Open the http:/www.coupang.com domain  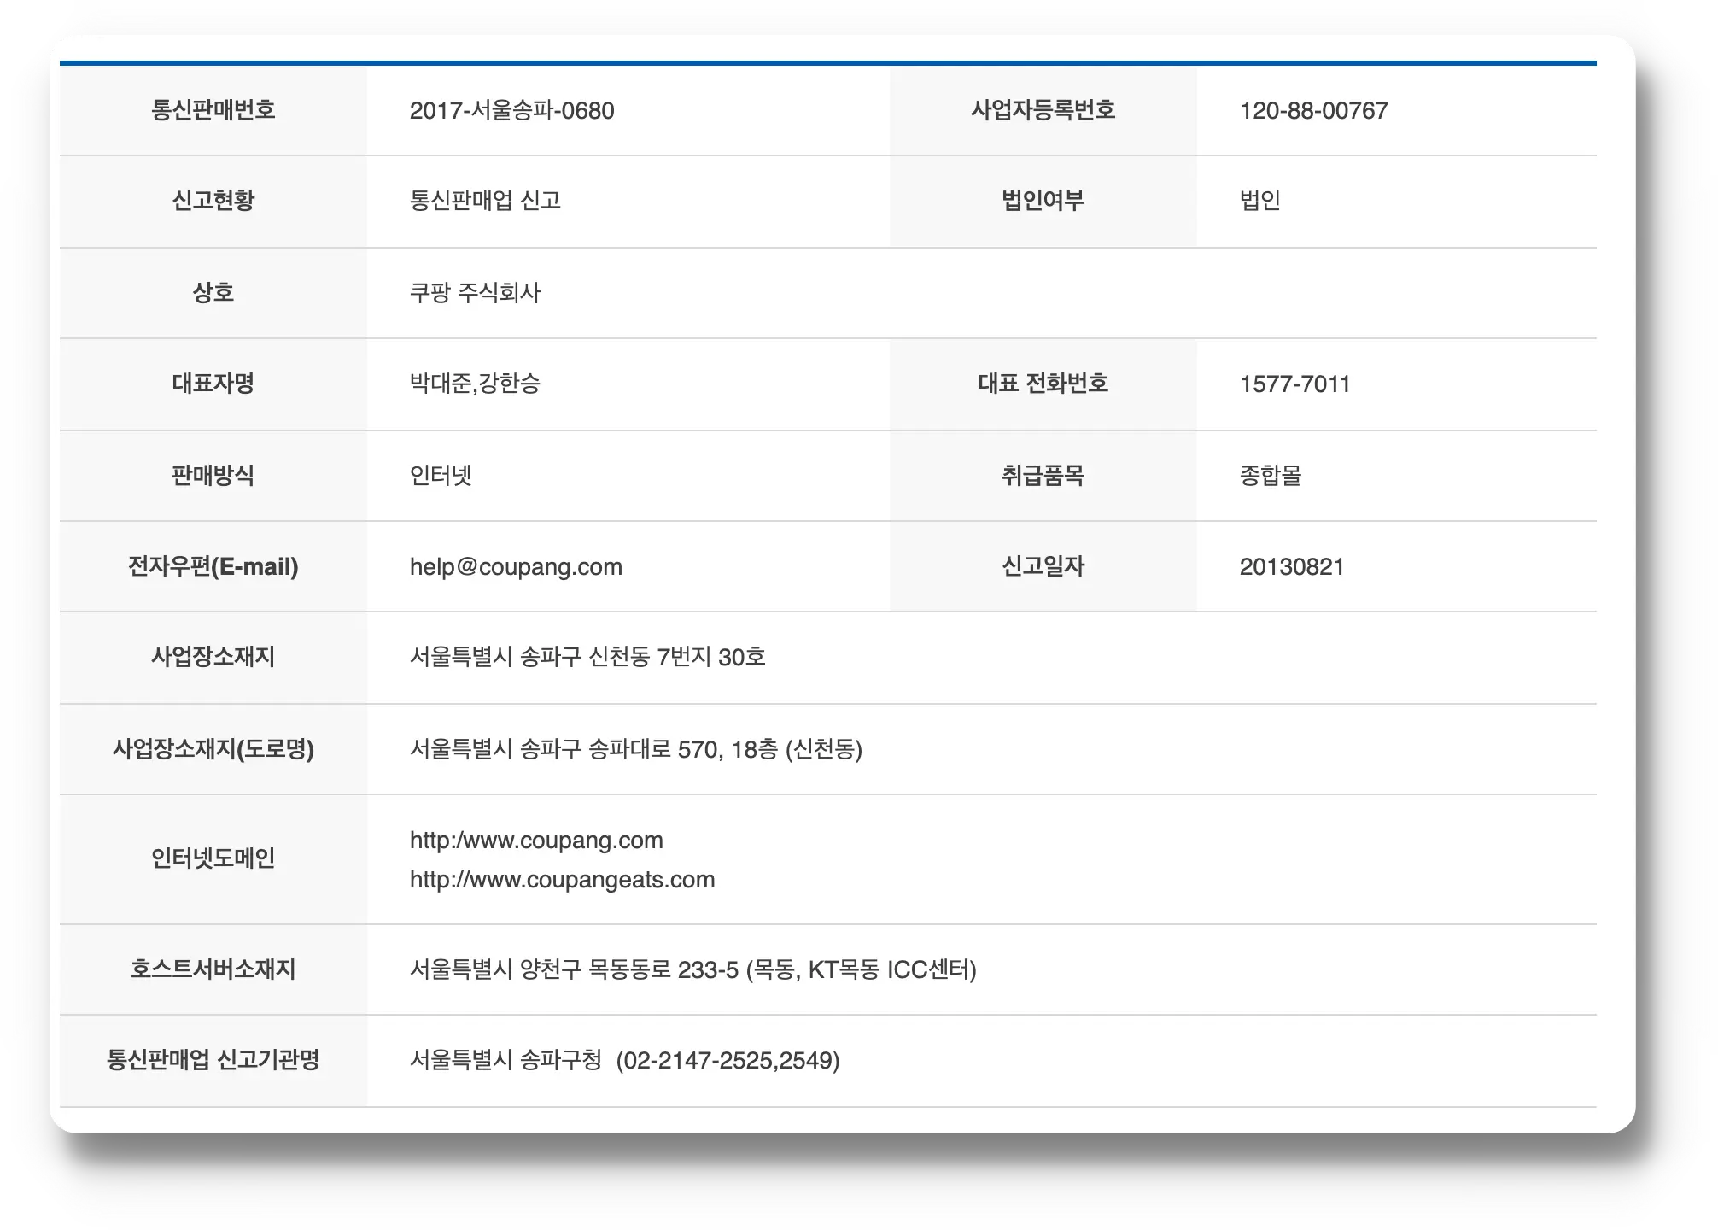click(536, 840)
